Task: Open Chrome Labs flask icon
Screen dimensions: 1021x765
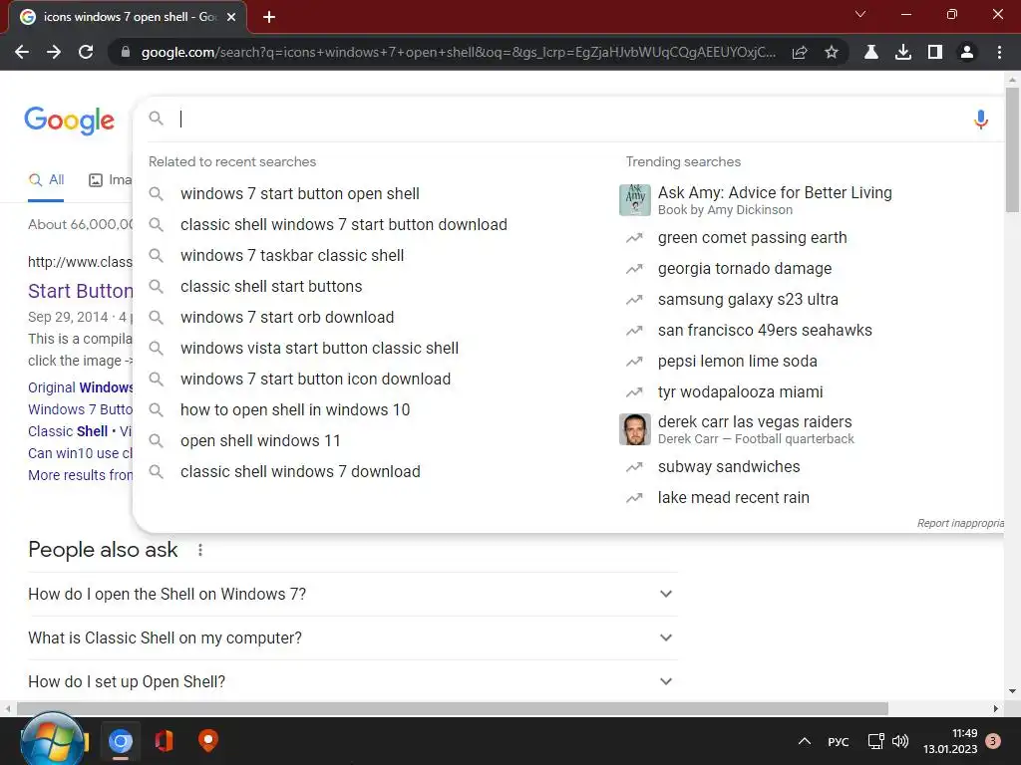Action: point(871,52)
